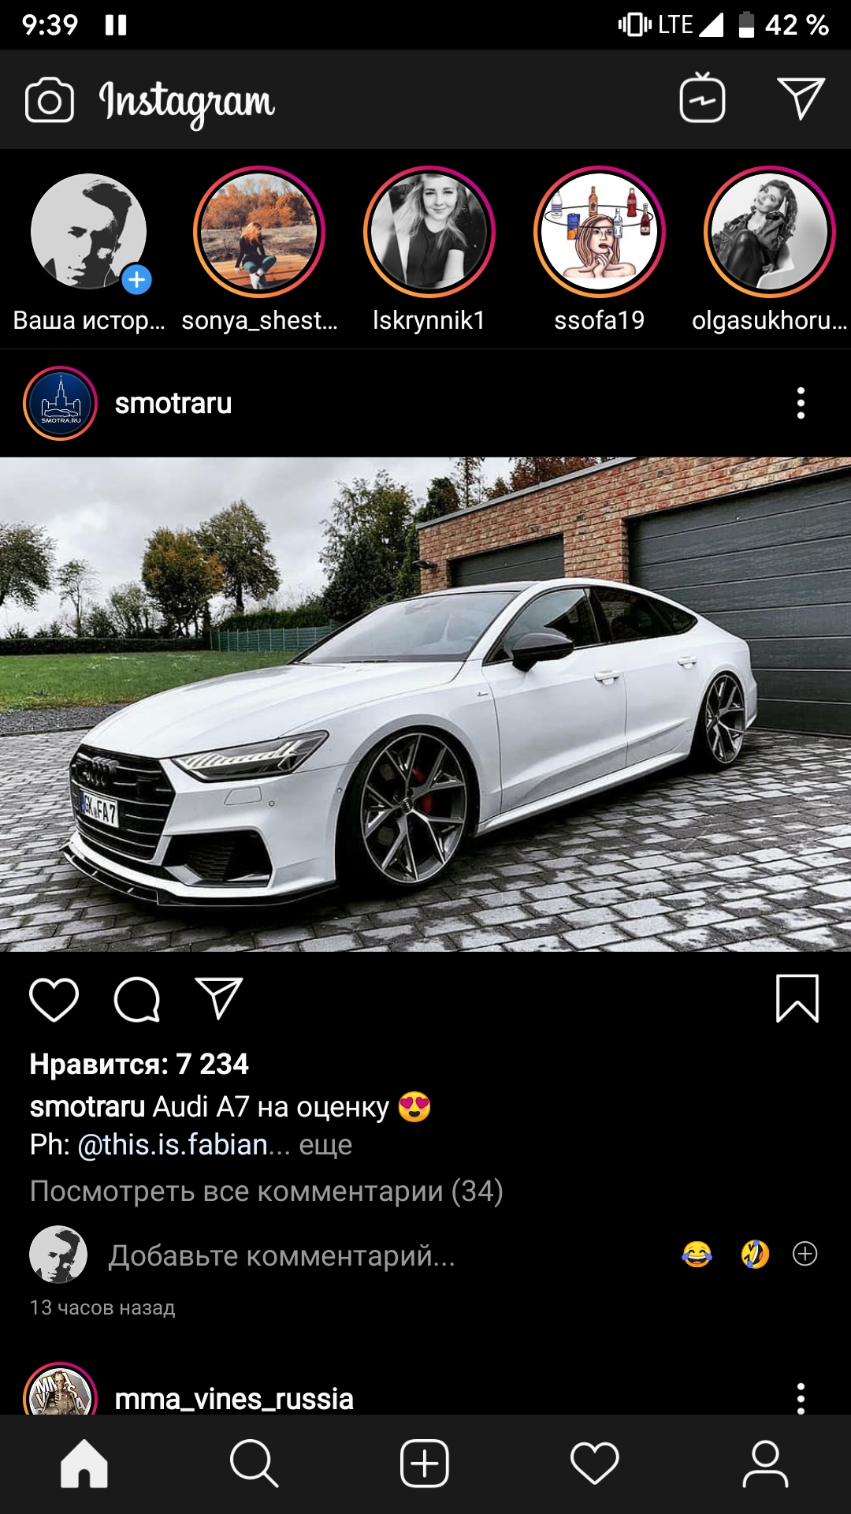Open Search tab in bottom bar

click(x=254, y=1464)
